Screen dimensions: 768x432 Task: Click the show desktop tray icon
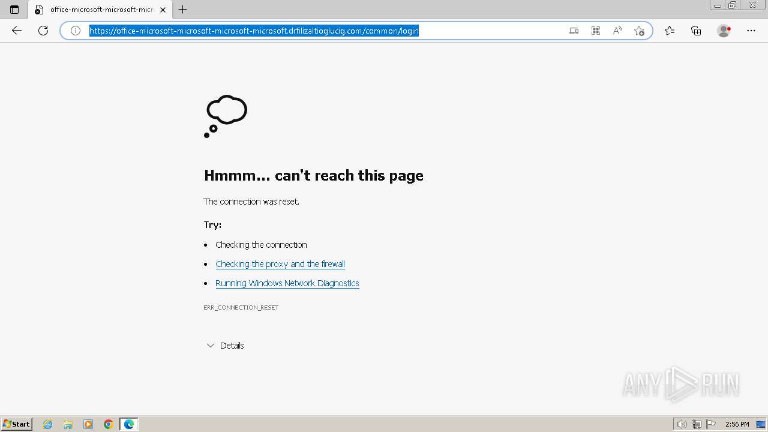[x=761, y=424]
